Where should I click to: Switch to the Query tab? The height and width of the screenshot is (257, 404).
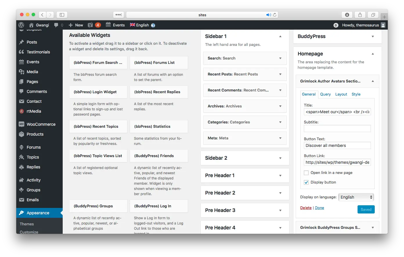[x=325, y=94]
